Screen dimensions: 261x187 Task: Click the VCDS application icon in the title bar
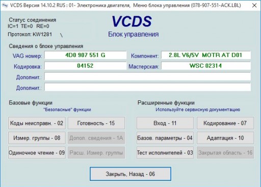coord(5,6)
